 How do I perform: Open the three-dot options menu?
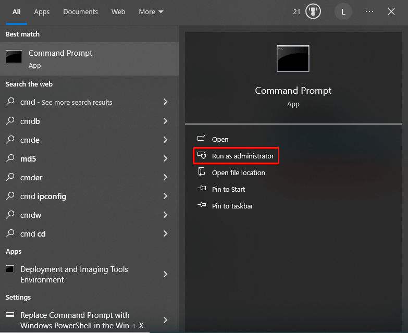369,11
